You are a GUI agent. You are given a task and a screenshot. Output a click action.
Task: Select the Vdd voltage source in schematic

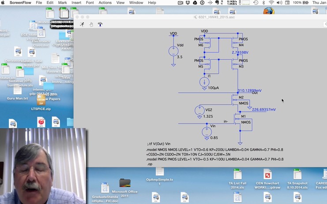pyautogui.click(x=173, y=51)
